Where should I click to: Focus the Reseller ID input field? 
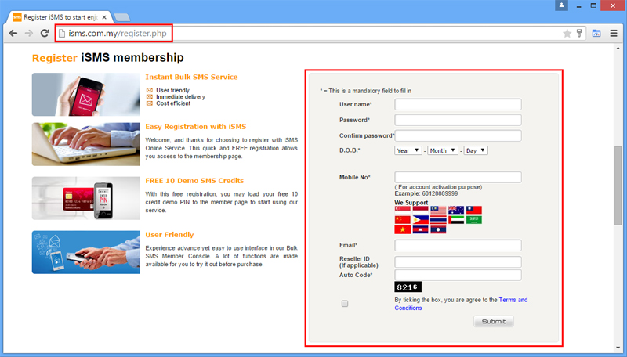point(458,262)
